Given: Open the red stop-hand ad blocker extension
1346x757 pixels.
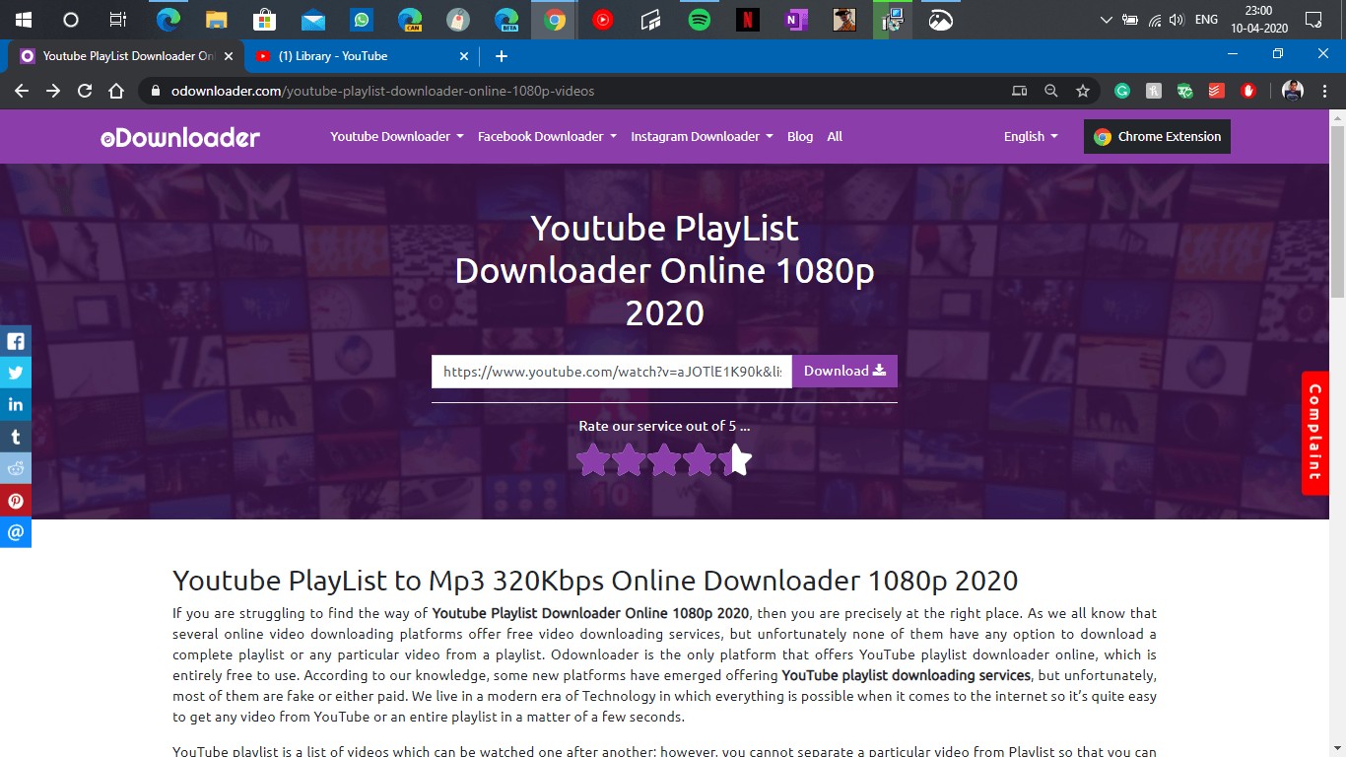Looking at the screenshot, I should click(x=1247, y=91).
